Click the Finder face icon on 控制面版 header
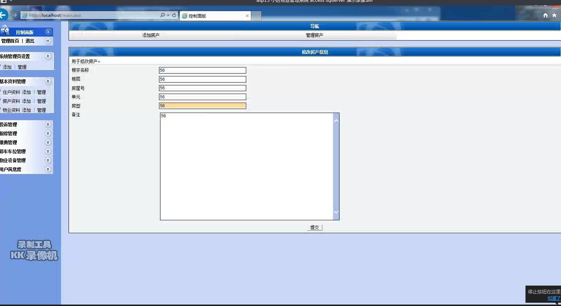The image size is (561, 306). [5, 31]
